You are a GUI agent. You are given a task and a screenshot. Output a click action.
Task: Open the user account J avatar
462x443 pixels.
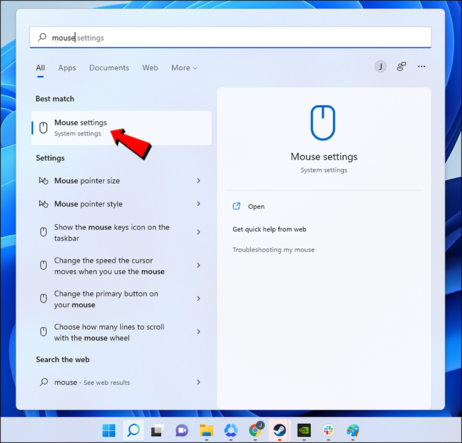[381, 67]
